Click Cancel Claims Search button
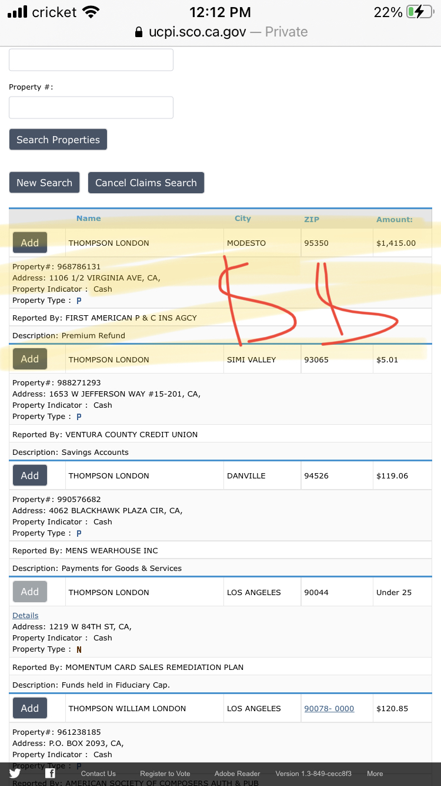The height and width of the screenshot is (786, 441). (x=146, y=183)
